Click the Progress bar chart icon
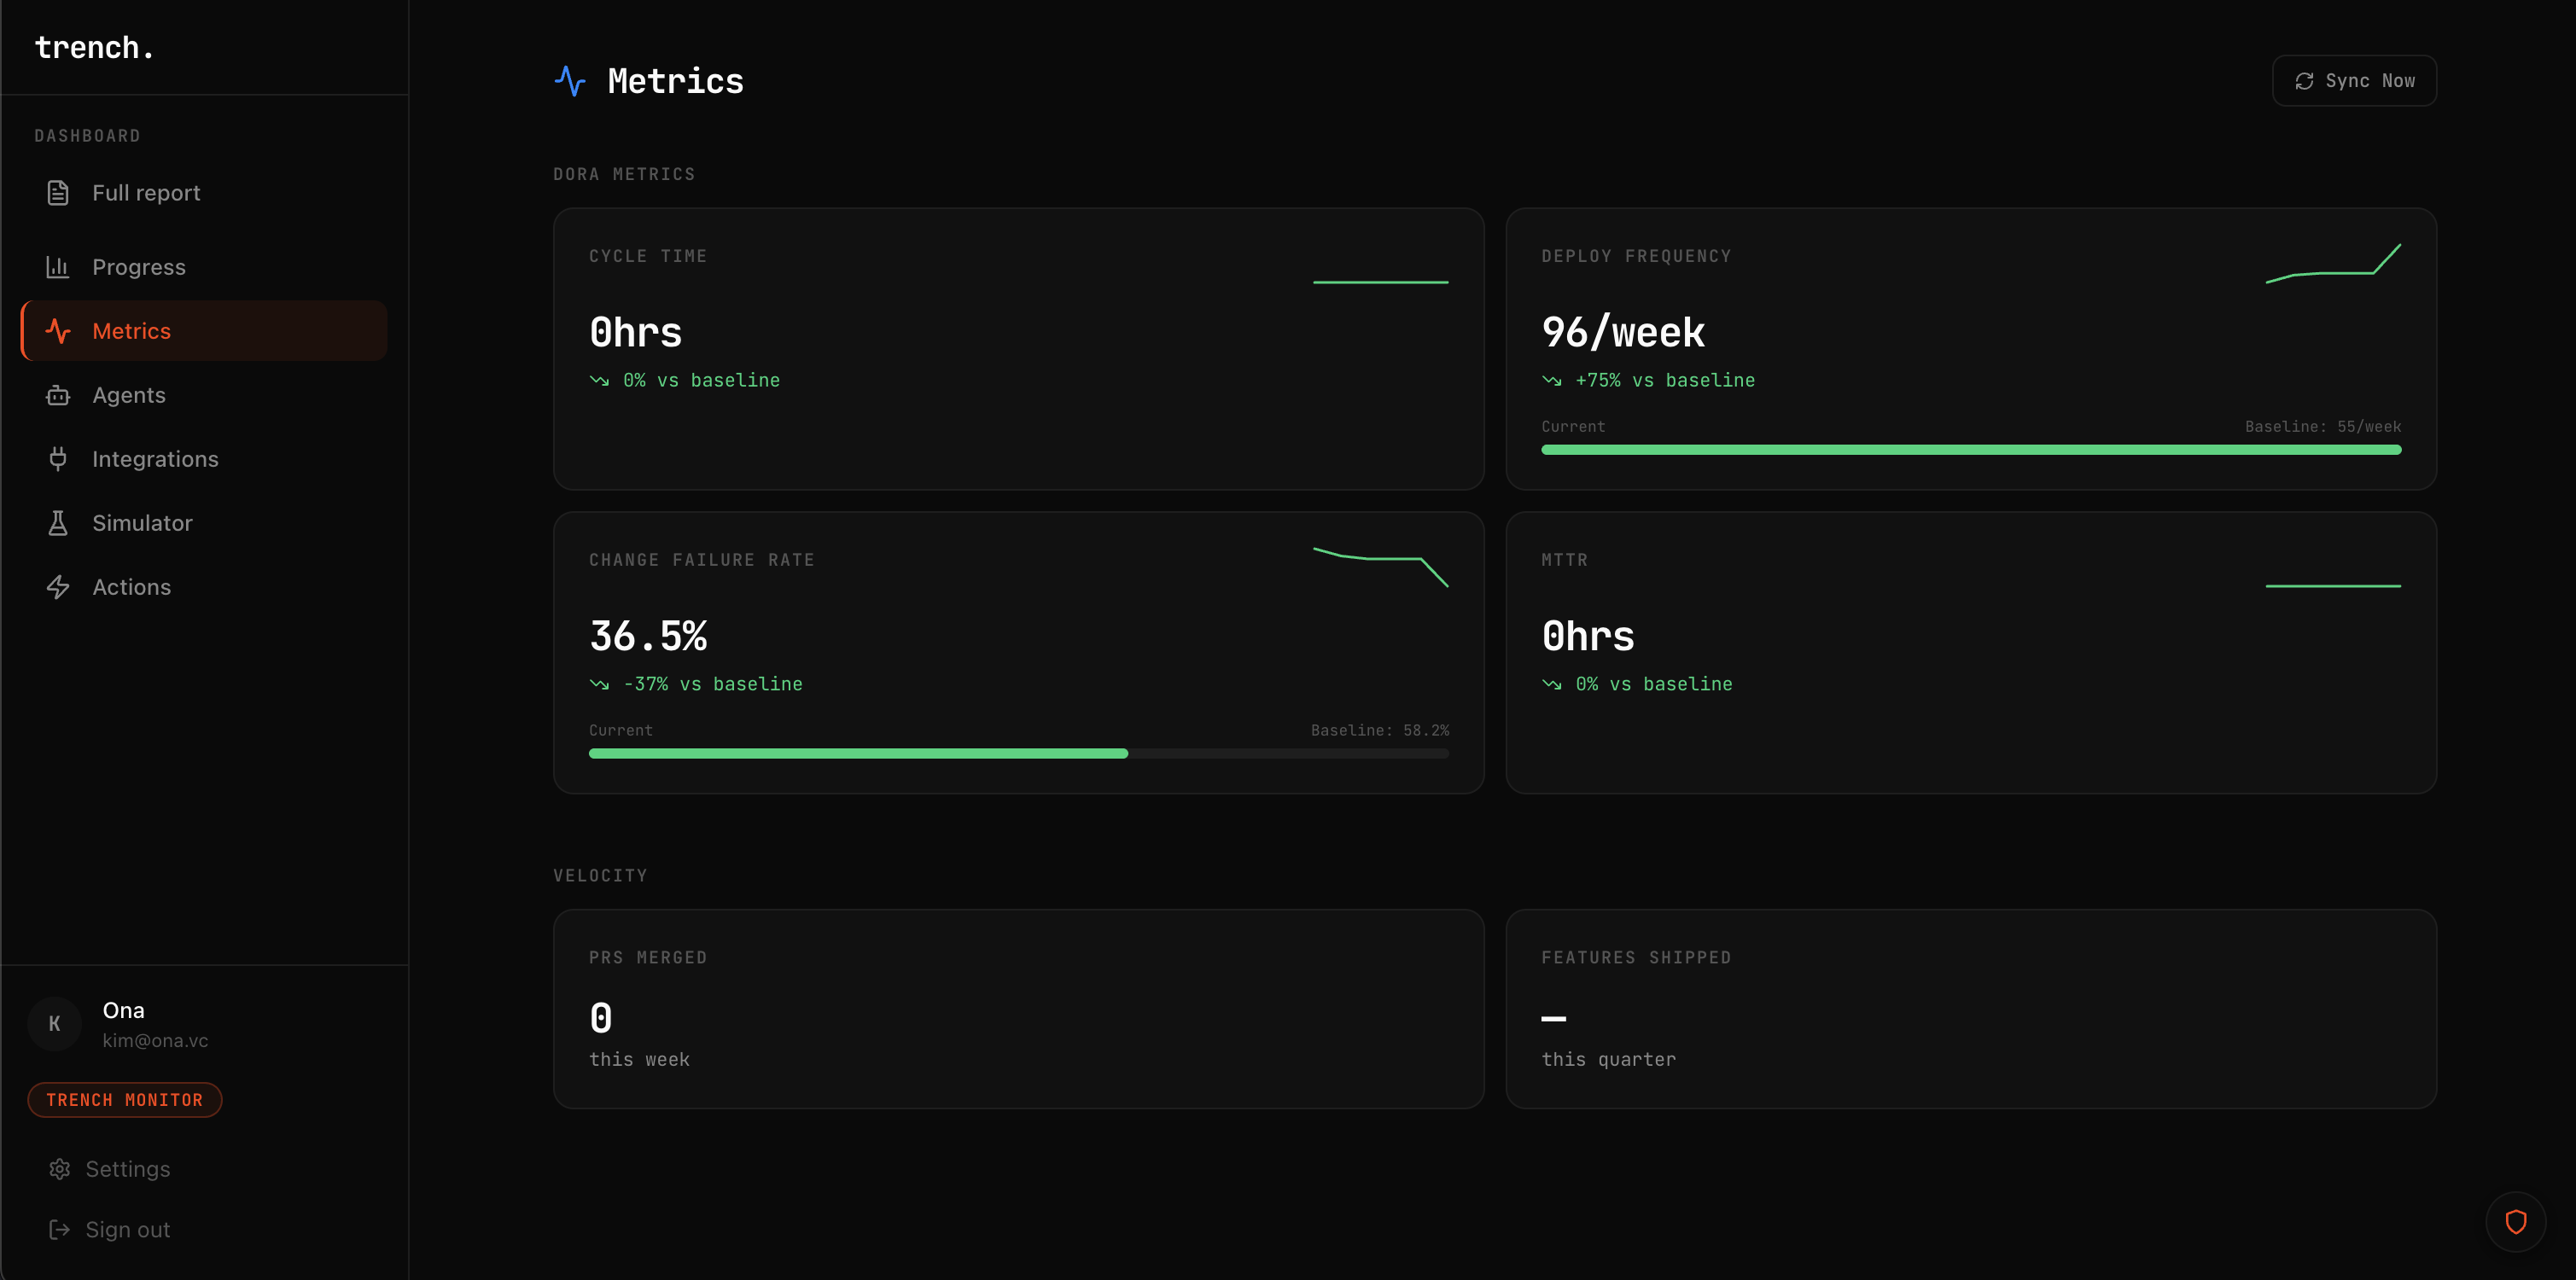2576x1280 pixels. 58,267
